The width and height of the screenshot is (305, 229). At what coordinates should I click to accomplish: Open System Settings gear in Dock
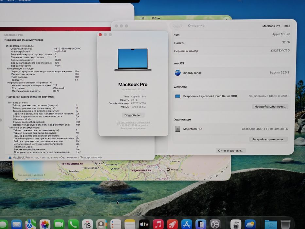pyautogui.click(x=215, y=224)
